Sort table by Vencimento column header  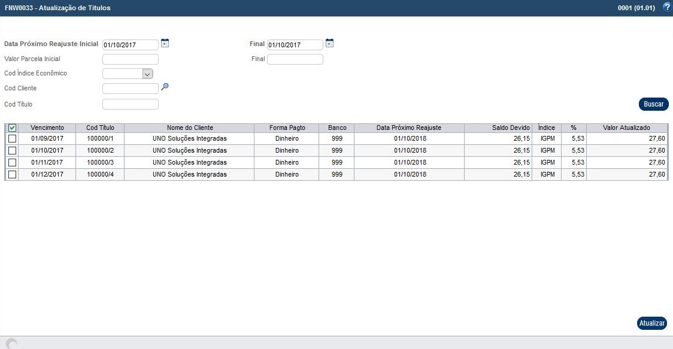point(47,128)
